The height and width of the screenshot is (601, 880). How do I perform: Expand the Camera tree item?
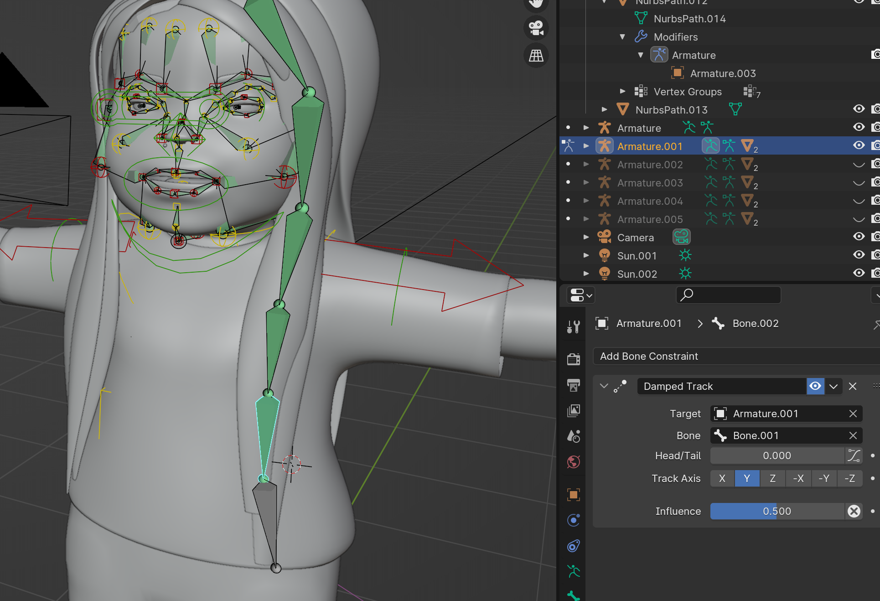(586, 237)
